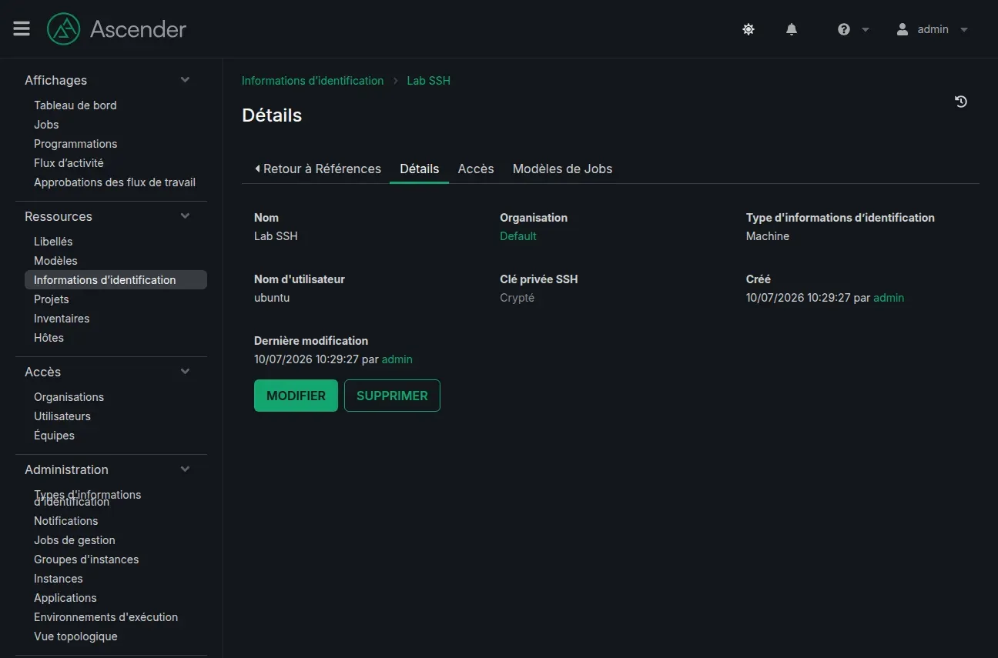
Task: Open Approbations des flux de travail
Action: pos(115,182)
